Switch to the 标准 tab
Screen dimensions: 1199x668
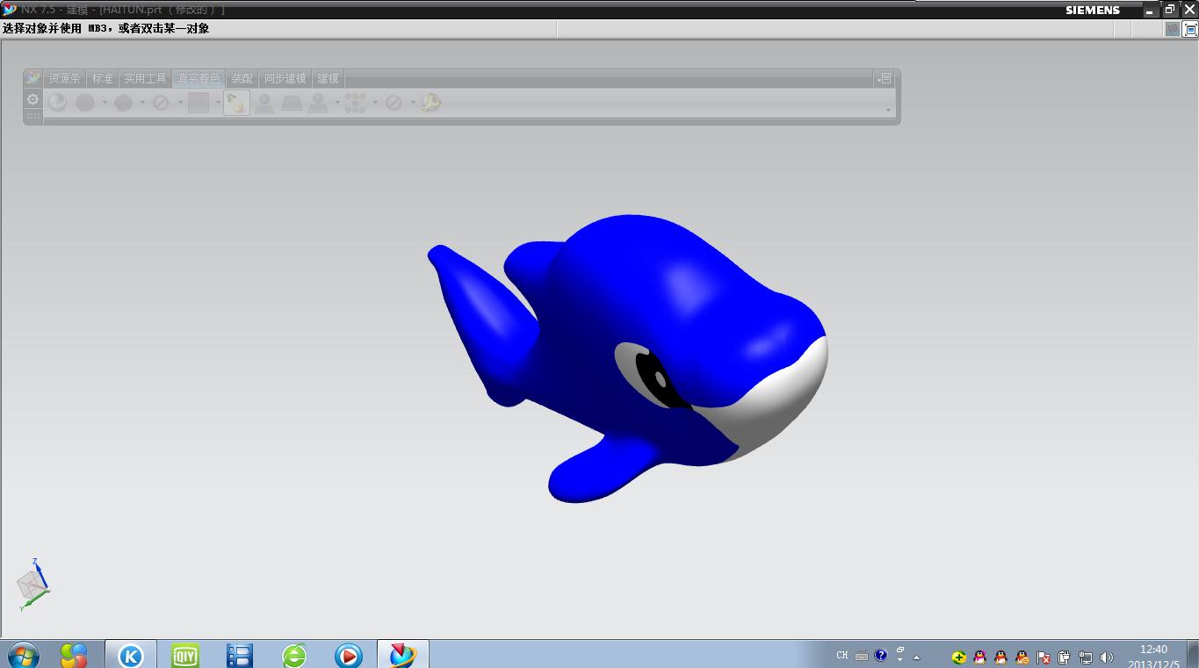pos(102,78)
